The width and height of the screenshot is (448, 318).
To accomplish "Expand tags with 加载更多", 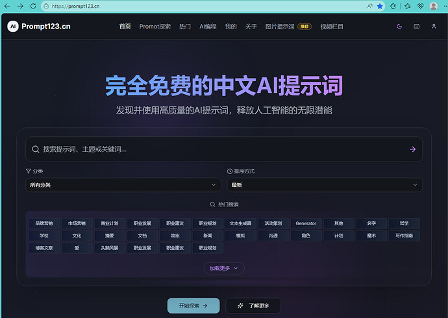I will tap(224, 268).
